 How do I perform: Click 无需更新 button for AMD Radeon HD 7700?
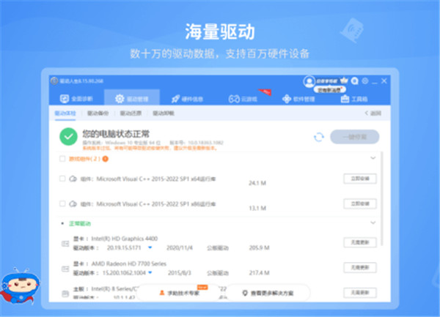(360, 267)
